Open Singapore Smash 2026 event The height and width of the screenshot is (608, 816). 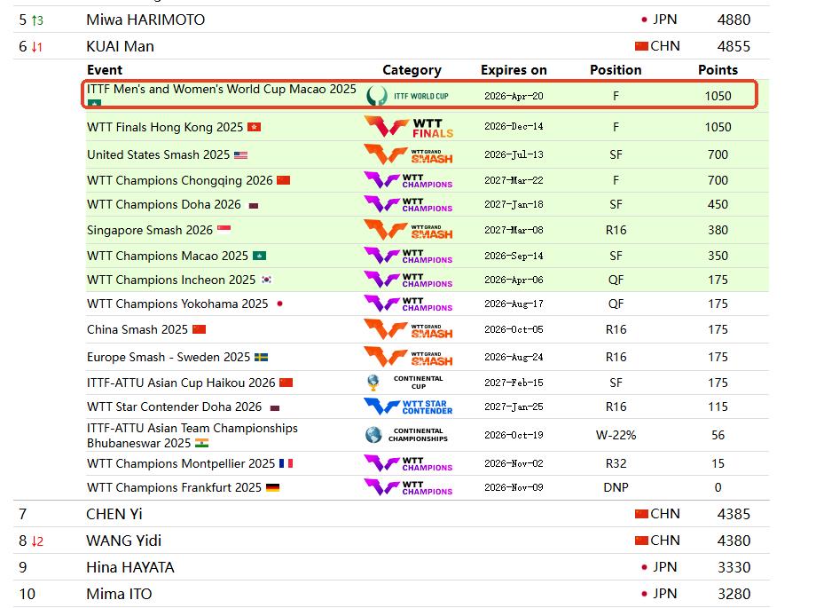click(150, 230)
